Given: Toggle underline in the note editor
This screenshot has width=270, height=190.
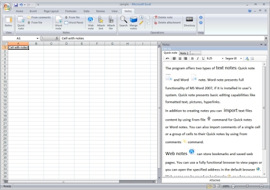Looking at the screenshot, I should [203, 58].
